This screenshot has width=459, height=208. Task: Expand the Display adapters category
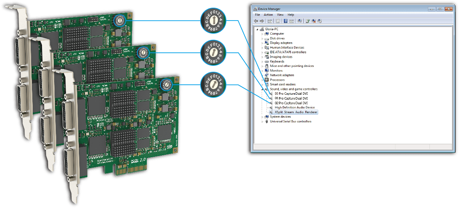(x=262, y=43)
